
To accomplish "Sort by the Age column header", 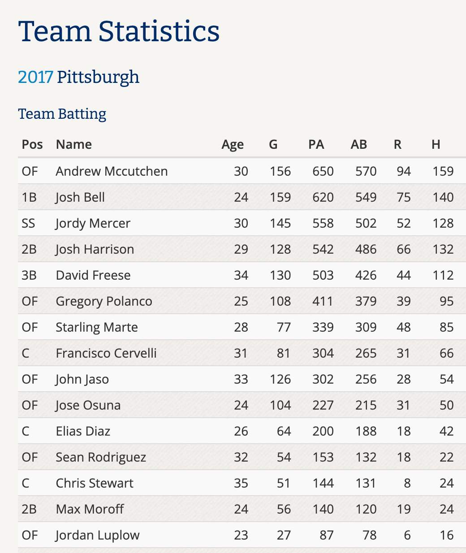I will click(233, 144).
